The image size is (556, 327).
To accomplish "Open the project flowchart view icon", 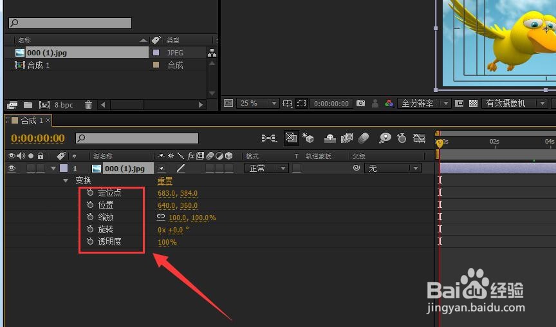I will click(x=212, y=53).
